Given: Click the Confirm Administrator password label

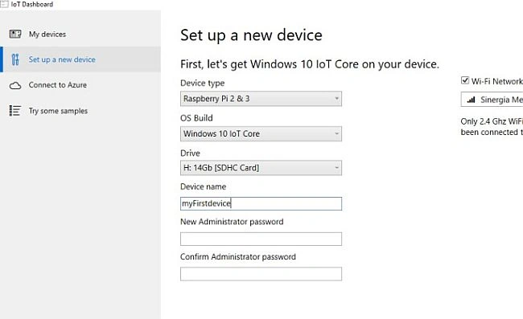Looking at the screenshot, I should 238,257.
